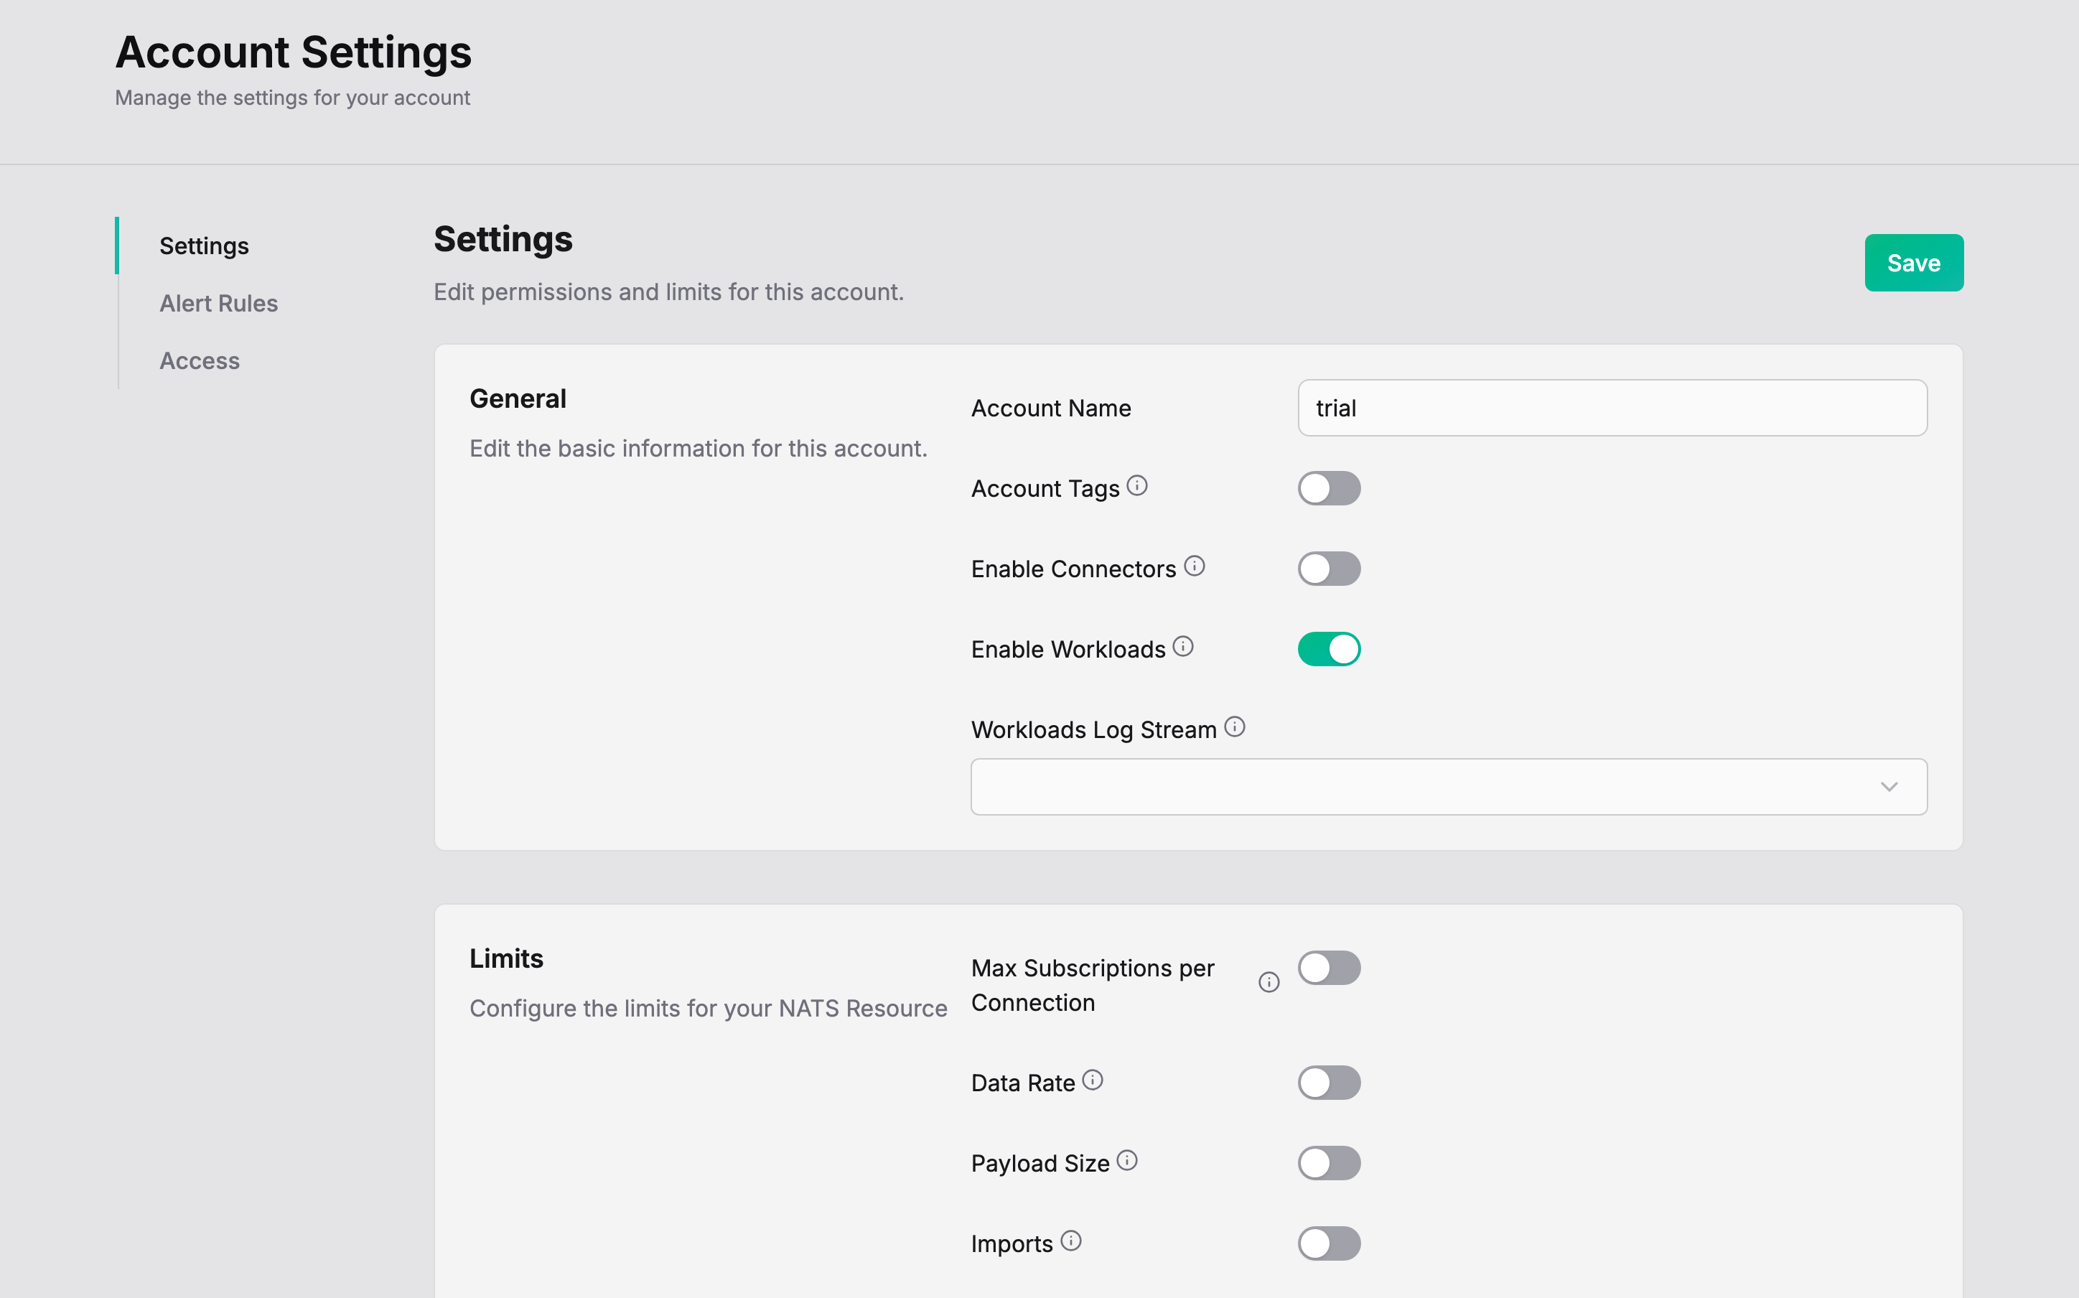Click the Limits section heading
The height and width of the screenshot is (1298, 2079).
(506, 958)
